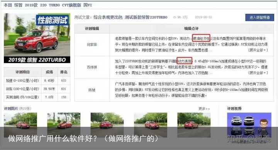Click the 排名 column header
Image resolution: width=278 pixels, height=150 pixels.
(x=64, y=72)
